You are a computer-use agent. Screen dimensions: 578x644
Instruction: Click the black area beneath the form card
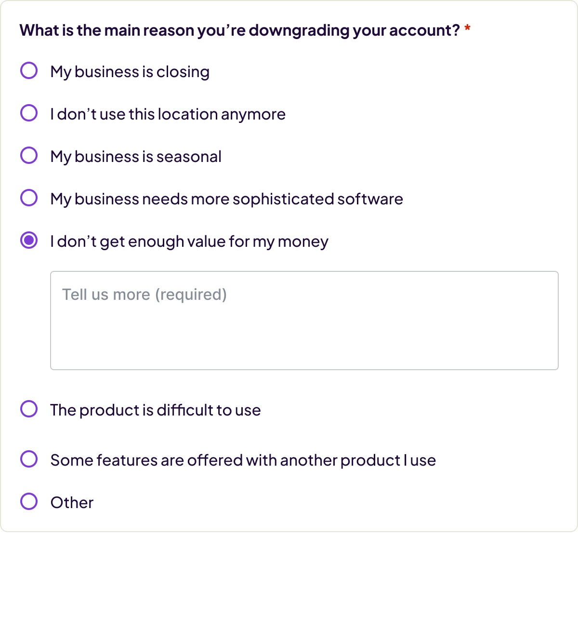tap(289, 588)
